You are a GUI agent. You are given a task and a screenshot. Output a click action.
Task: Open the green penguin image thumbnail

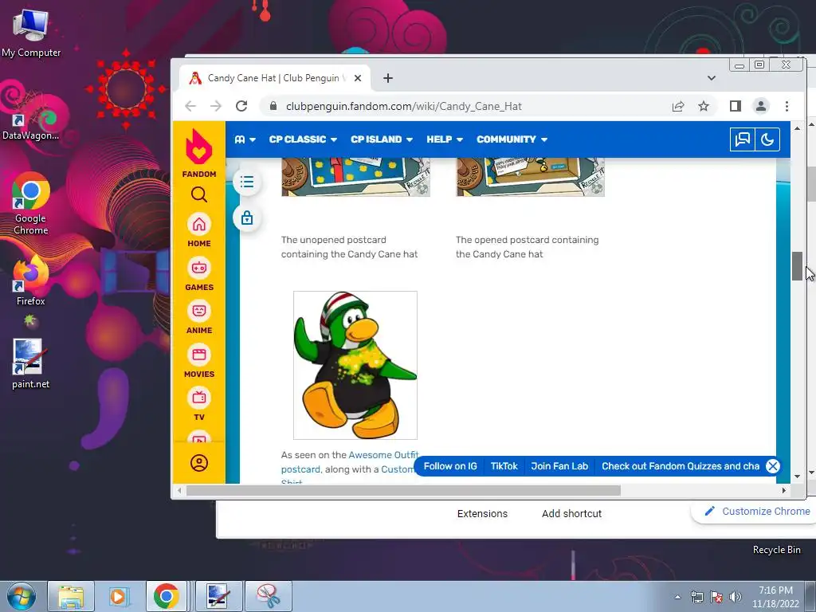tap(355, 365)
